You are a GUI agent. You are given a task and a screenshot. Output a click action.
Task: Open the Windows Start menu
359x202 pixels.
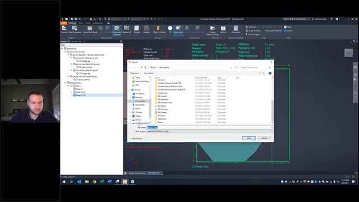pos(64,182)
